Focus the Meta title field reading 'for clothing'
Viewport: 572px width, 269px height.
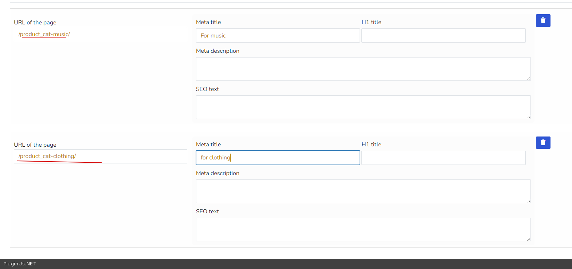coord(278,158)
